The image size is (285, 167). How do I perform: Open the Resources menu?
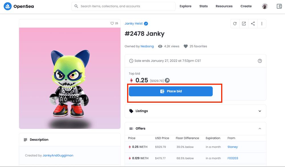pos(224,6)
